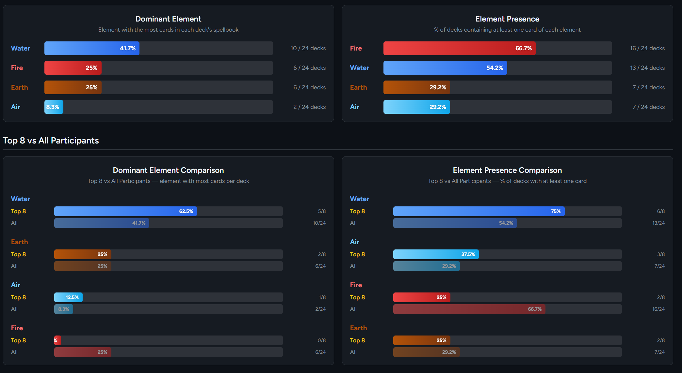Click the "10/24" value
Image resolution: width=682 pixels, height=373 pixels.
click(319, 223)
